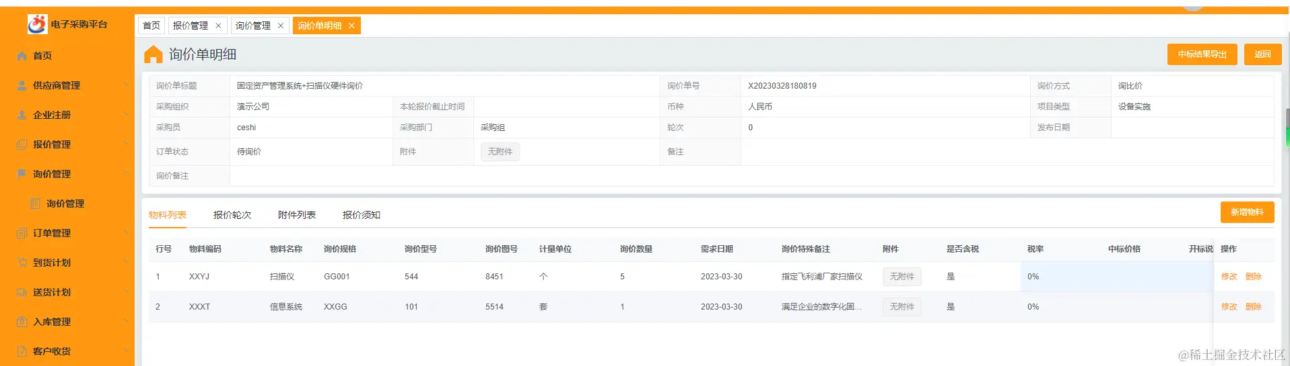Click 无附件 button in 扫描仪 row
This screenshot has width=1290, height=366.
click(902, 277)
